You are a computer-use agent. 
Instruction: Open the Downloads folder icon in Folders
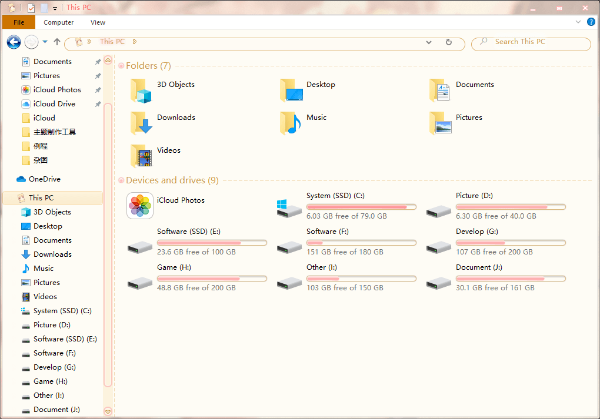tap(141, 123)
